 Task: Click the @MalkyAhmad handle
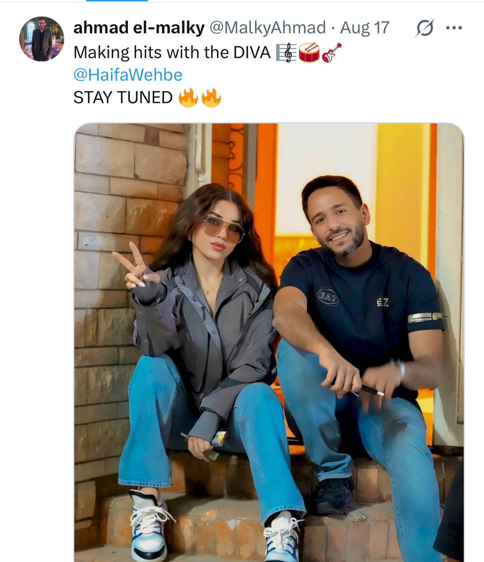pos(268,28)
